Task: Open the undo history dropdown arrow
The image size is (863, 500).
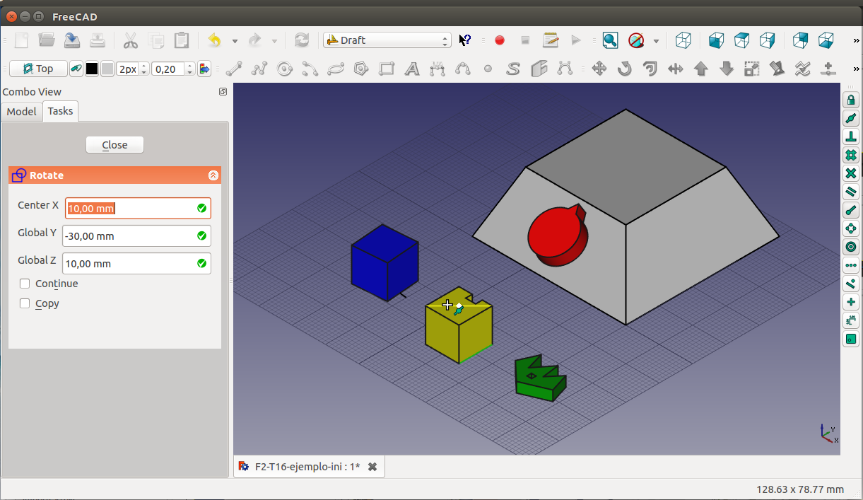Action: pos(235,41)
